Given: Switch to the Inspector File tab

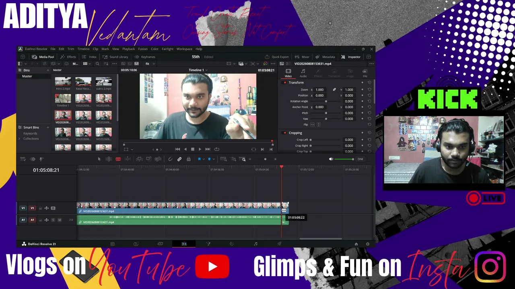Looking at the screenshot, I should (x=365, y=73).
